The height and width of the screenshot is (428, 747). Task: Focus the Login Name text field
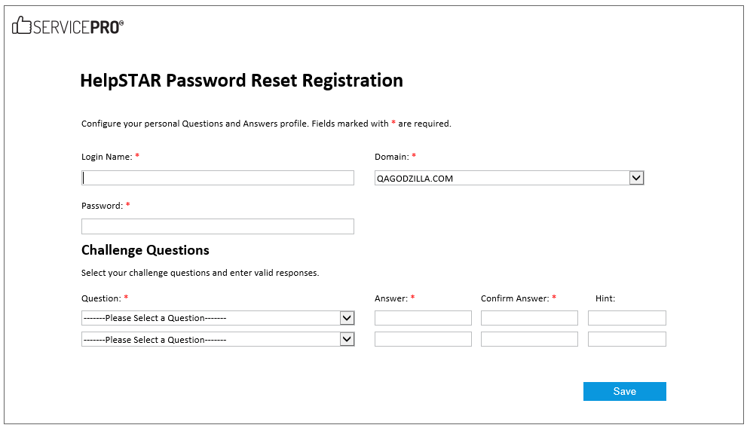(218, 178)
